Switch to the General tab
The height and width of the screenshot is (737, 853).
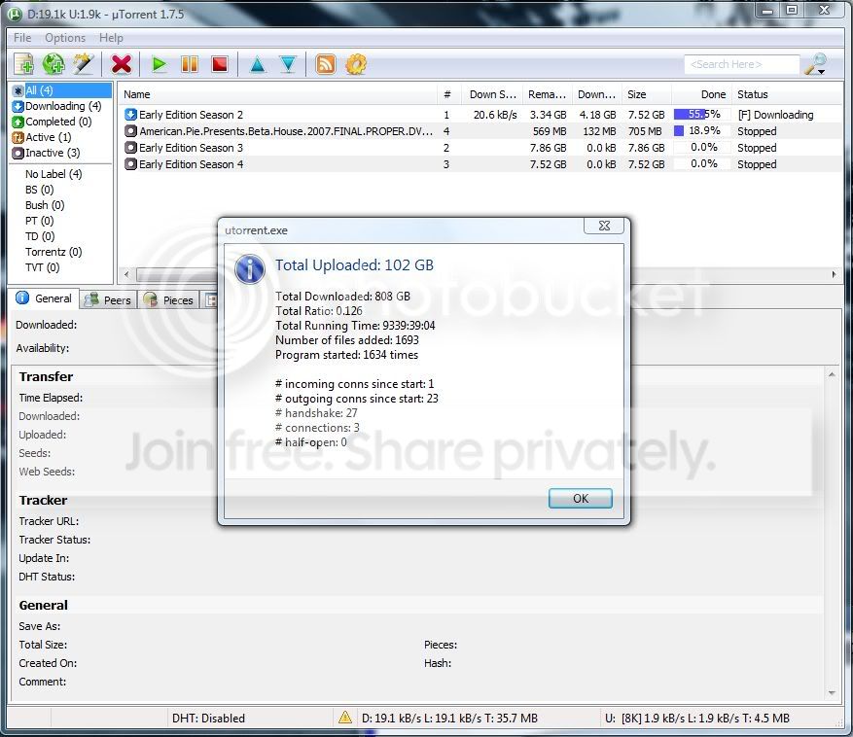point(44,298)
